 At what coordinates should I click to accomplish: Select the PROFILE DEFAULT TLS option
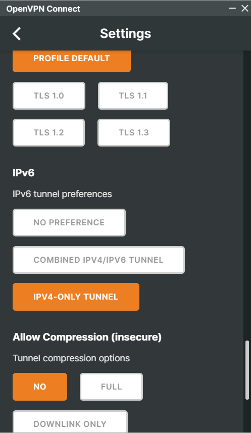(x=72, y=60)
